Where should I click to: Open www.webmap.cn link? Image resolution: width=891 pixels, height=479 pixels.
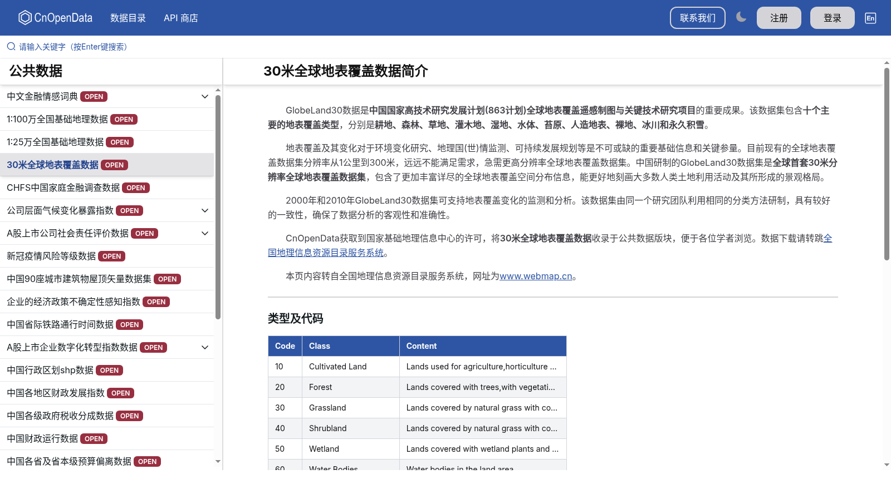coord(536,276)
